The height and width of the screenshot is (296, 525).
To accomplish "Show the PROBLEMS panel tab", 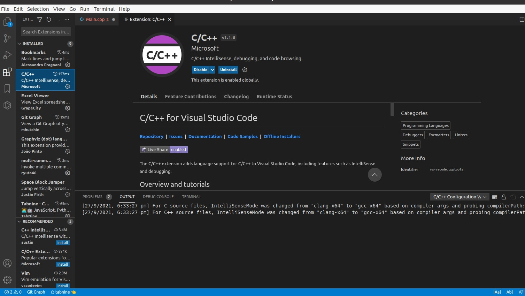I will 97,197.
